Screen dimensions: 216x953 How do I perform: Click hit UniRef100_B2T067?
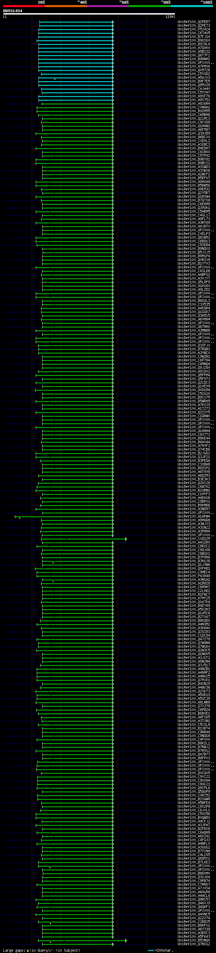coord(194,617)
